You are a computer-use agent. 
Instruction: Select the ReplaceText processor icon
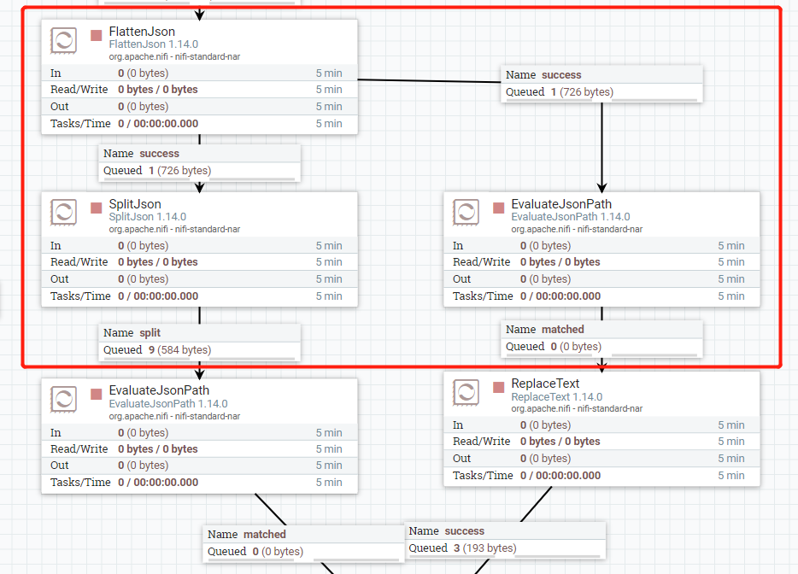tap(466, 392)
